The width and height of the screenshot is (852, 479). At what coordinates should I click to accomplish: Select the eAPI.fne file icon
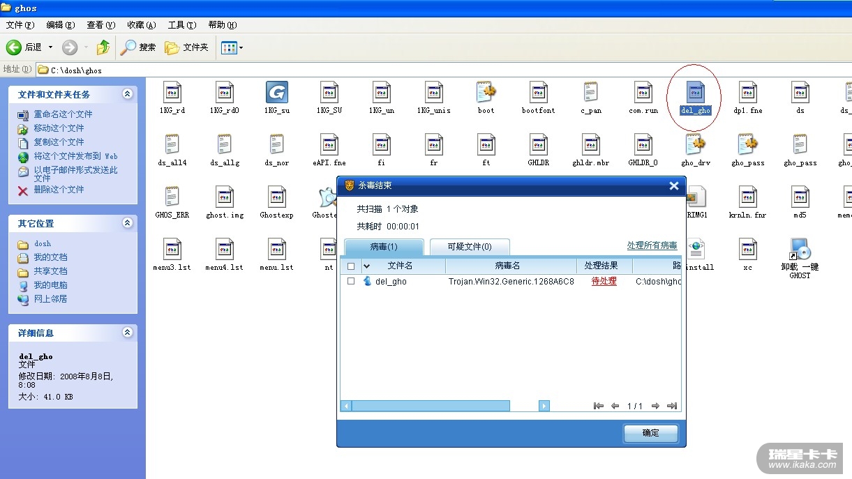[x=329, y=144]
